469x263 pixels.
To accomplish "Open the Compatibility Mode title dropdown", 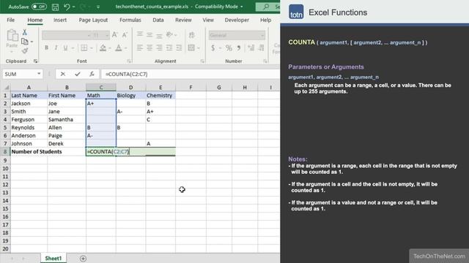I will pos(241,7).
